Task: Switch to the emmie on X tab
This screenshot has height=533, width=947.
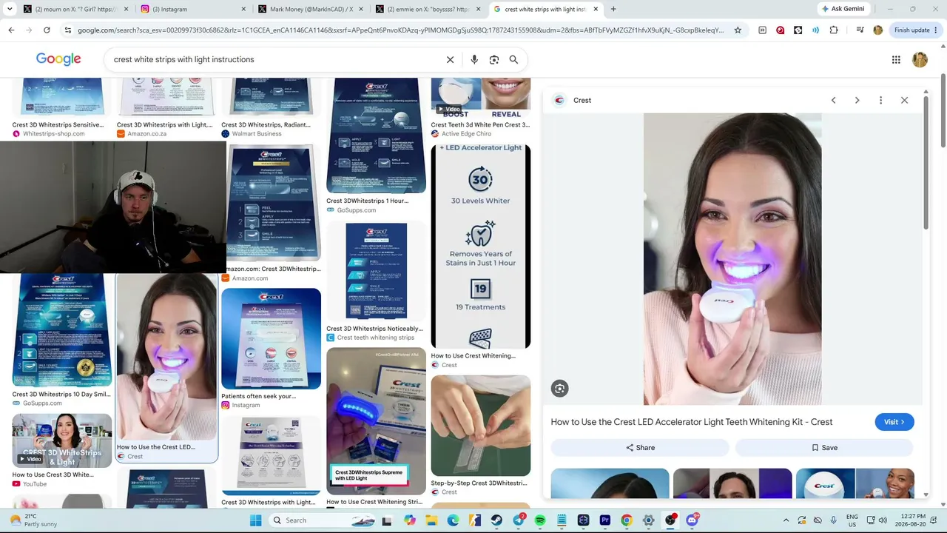Action: (x=426, y=9)
